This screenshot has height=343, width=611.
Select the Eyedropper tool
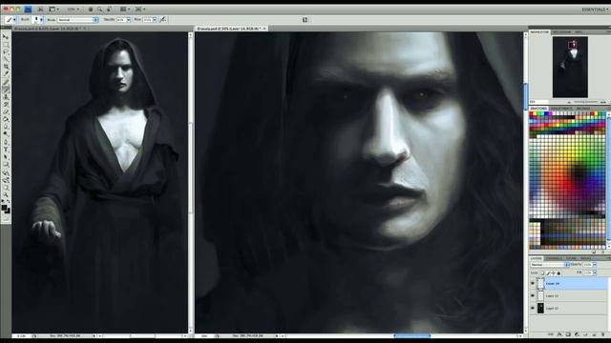point(6,74)
